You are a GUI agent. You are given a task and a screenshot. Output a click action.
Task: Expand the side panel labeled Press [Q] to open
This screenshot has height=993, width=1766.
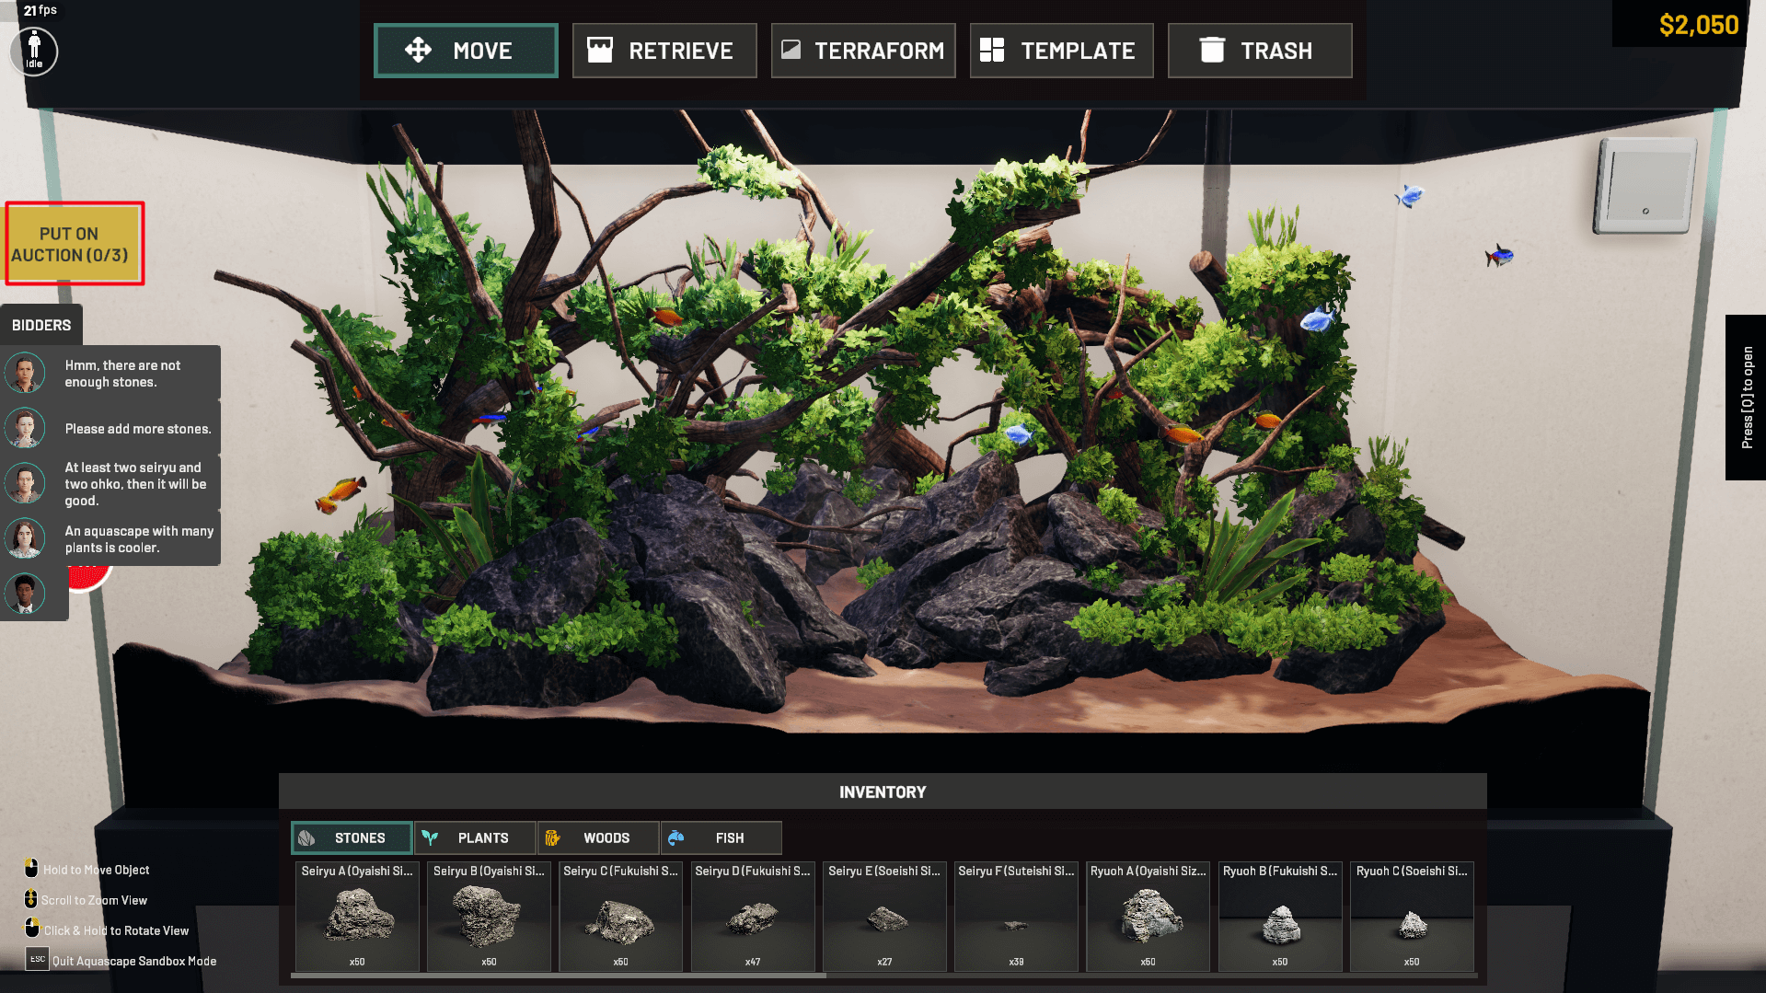(x=1746, y=398)
